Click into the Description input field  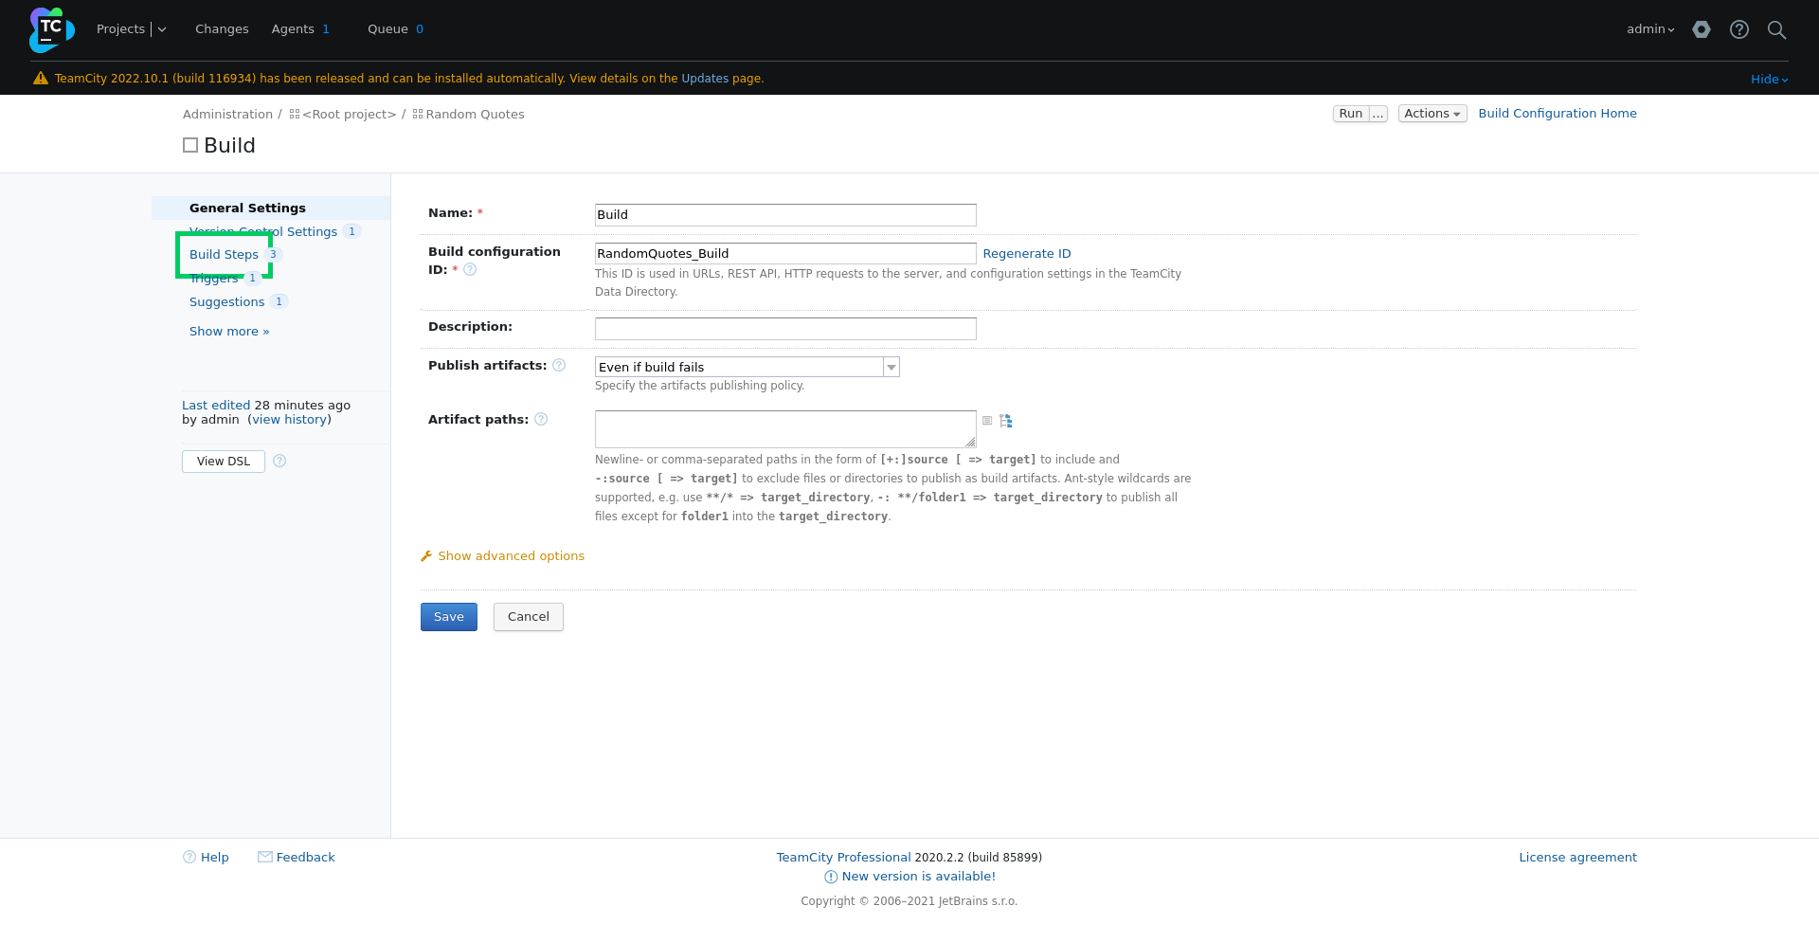pyautogui.click(x=785, y=329)
